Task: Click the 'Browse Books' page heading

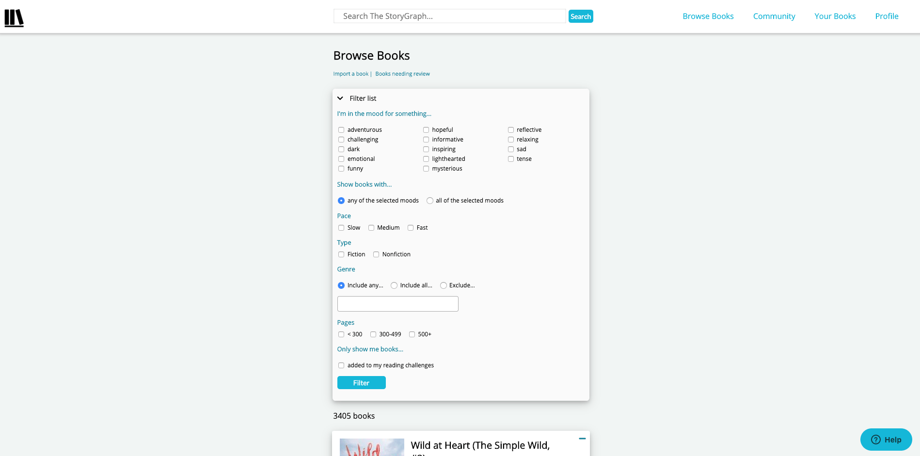Action: tap(372, 56)
